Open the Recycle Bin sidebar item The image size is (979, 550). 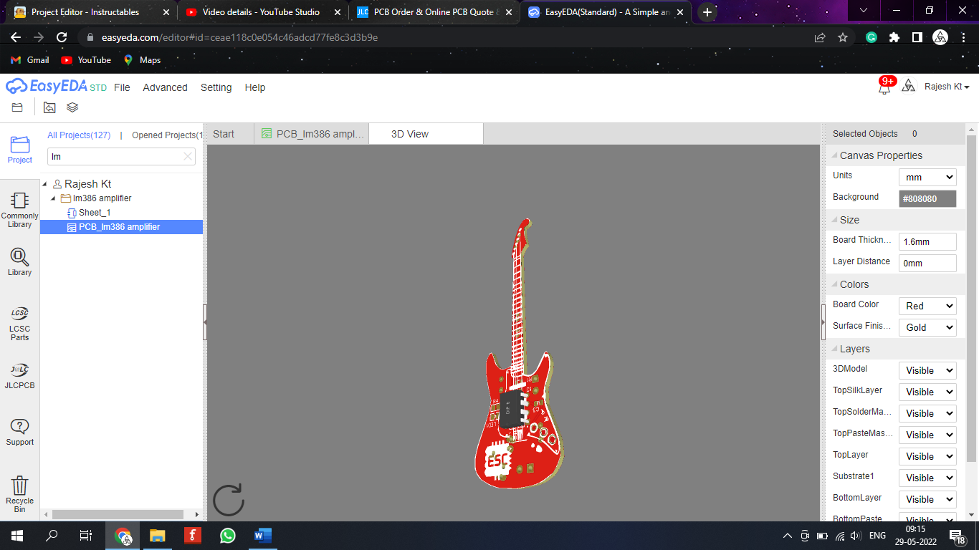pyautogui.click(x=20, y=494)
